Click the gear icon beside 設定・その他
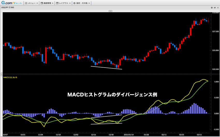 pos(74,3)
